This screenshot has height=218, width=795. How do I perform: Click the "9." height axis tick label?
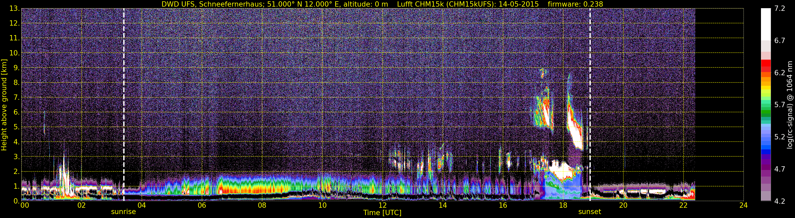tap(16, 68)
